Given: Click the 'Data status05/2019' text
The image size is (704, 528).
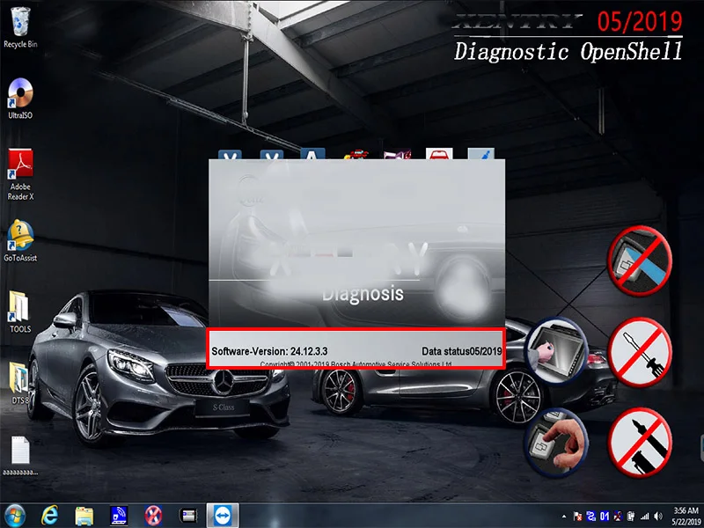Looking at the screenshot, I should [x=461, y=351].
